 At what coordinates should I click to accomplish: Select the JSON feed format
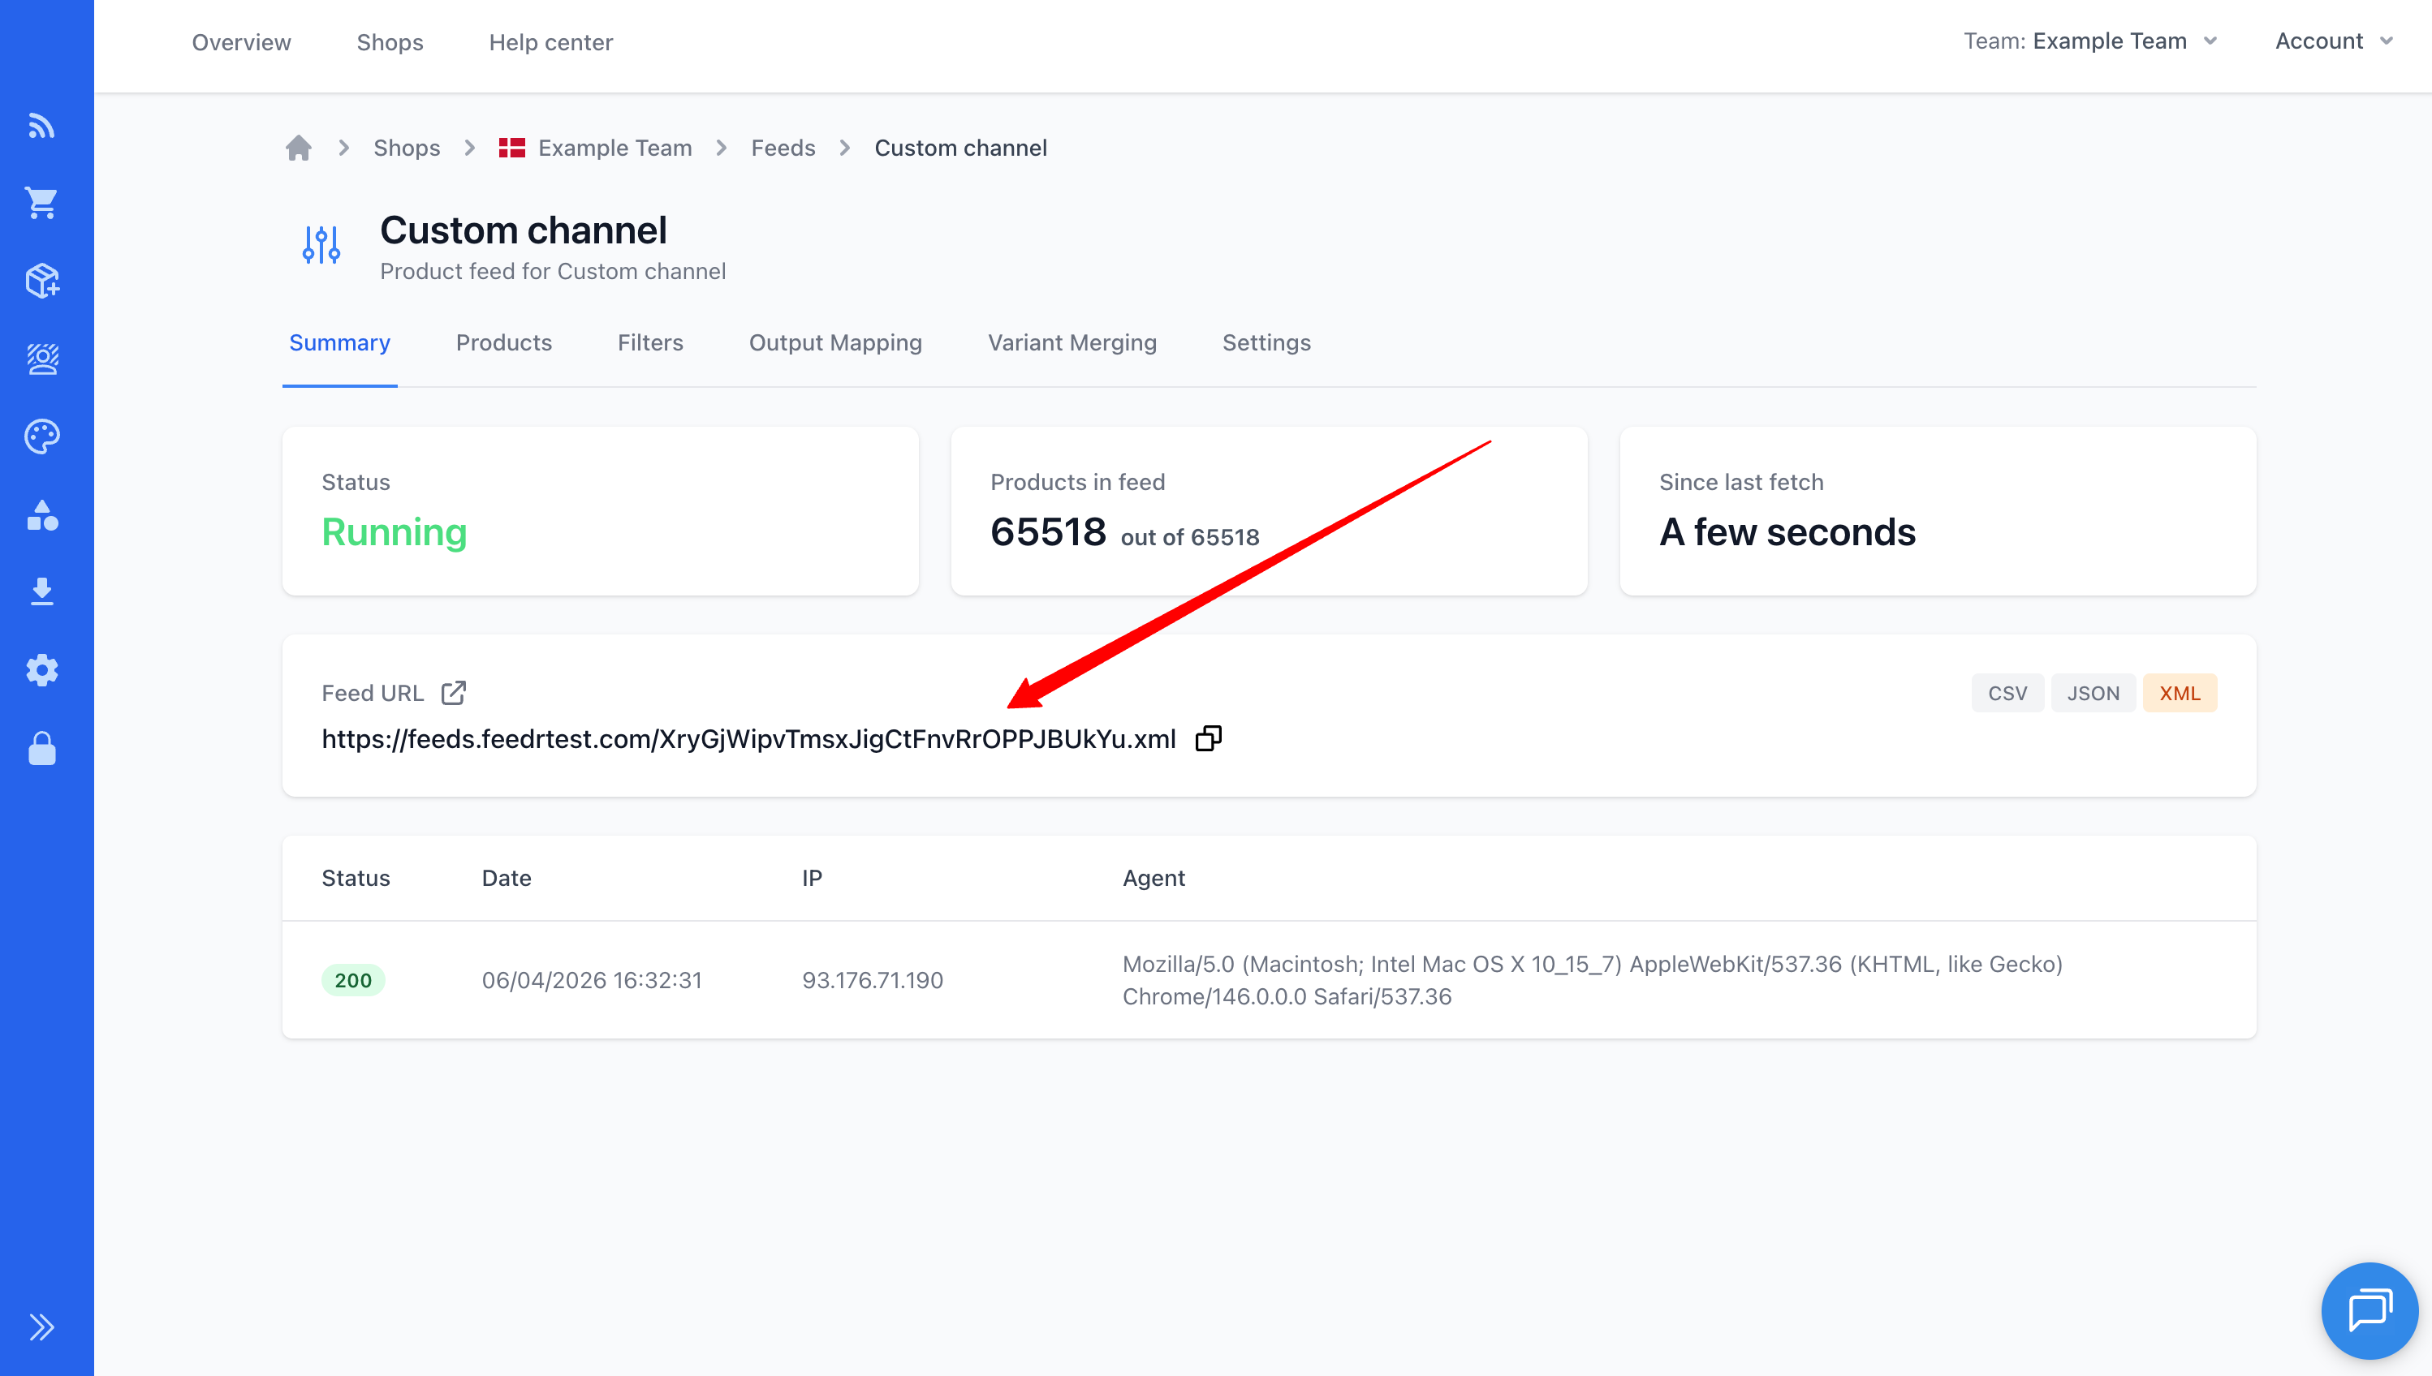point(2094,692)
